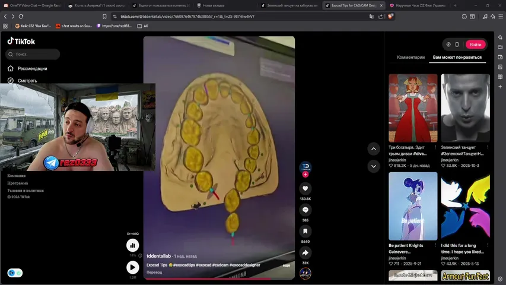The image size is (506, 285).
Task: Open options menu for Be patient Knights video
Action: click(435, 245)
